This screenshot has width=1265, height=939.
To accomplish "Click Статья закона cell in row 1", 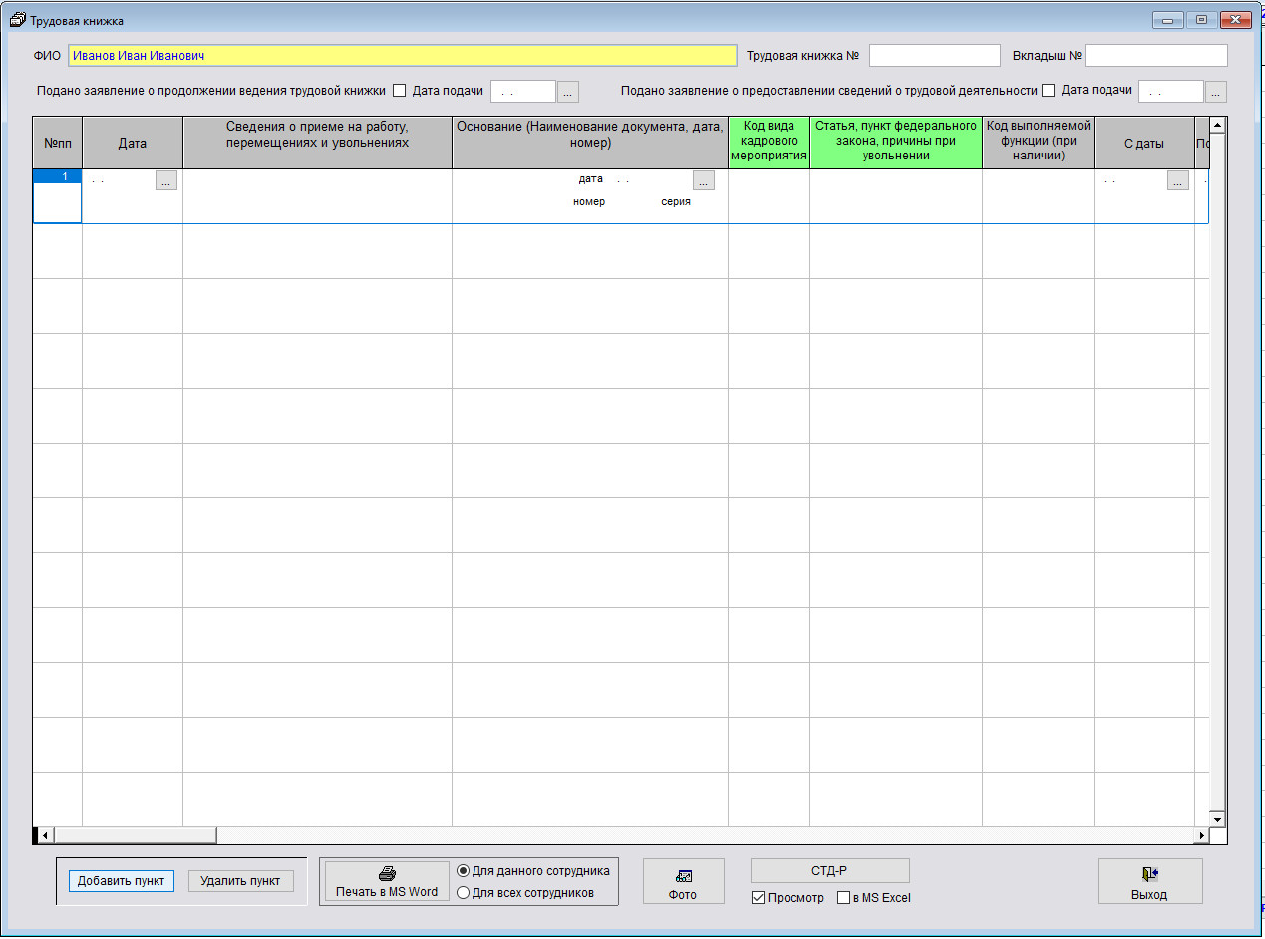I will pos(896,196).
